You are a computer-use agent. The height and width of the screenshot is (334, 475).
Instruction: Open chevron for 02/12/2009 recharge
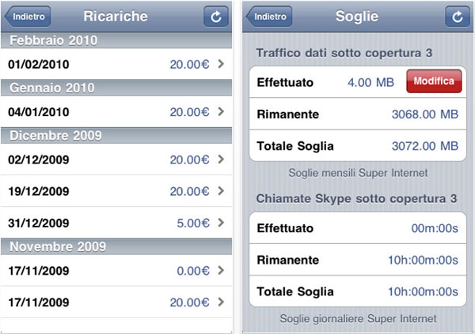221,159
